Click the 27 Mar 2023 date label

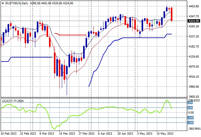click(86, 134)
